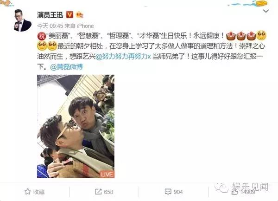Enlarge the attached selfie photo
Screen dimensions: 278x201
point(76,126)
